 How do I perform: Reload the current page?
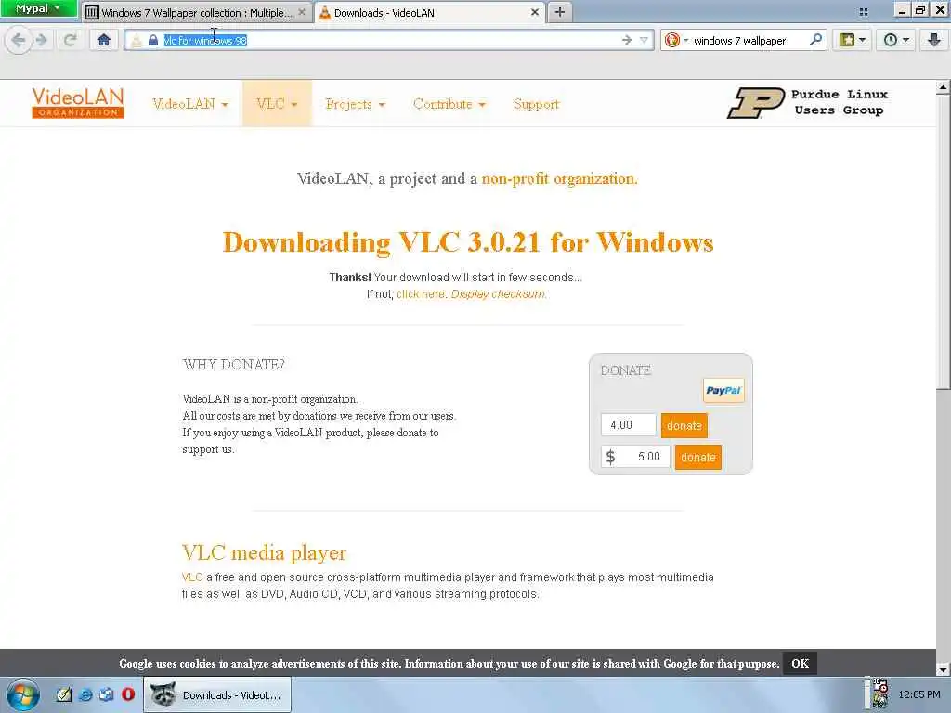tap(71, 40)
